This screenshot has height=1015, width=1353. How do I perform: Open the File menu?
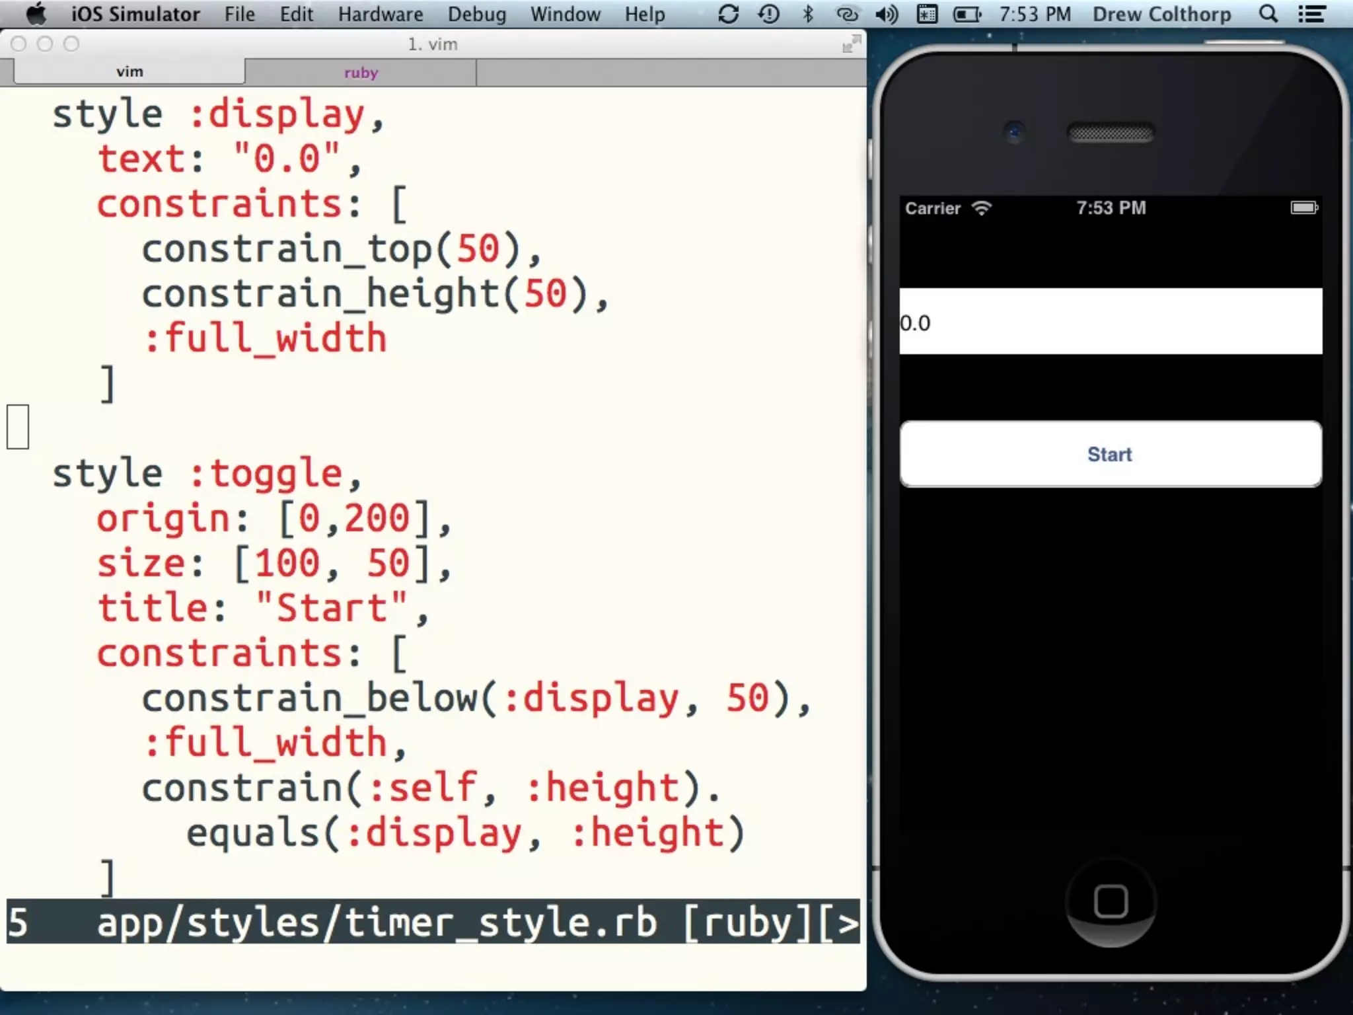(239, 14)
